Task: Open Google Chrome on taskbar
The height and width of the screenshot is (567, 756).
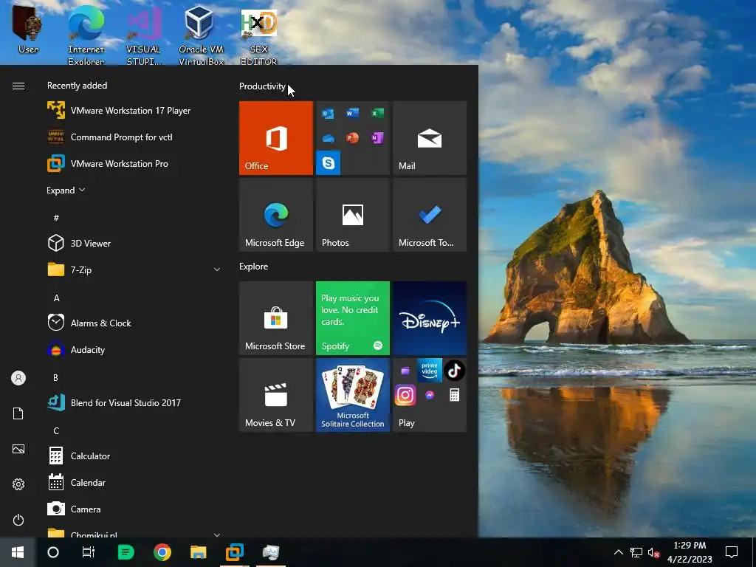Action: pyautogui.click(x=162, y=552)
